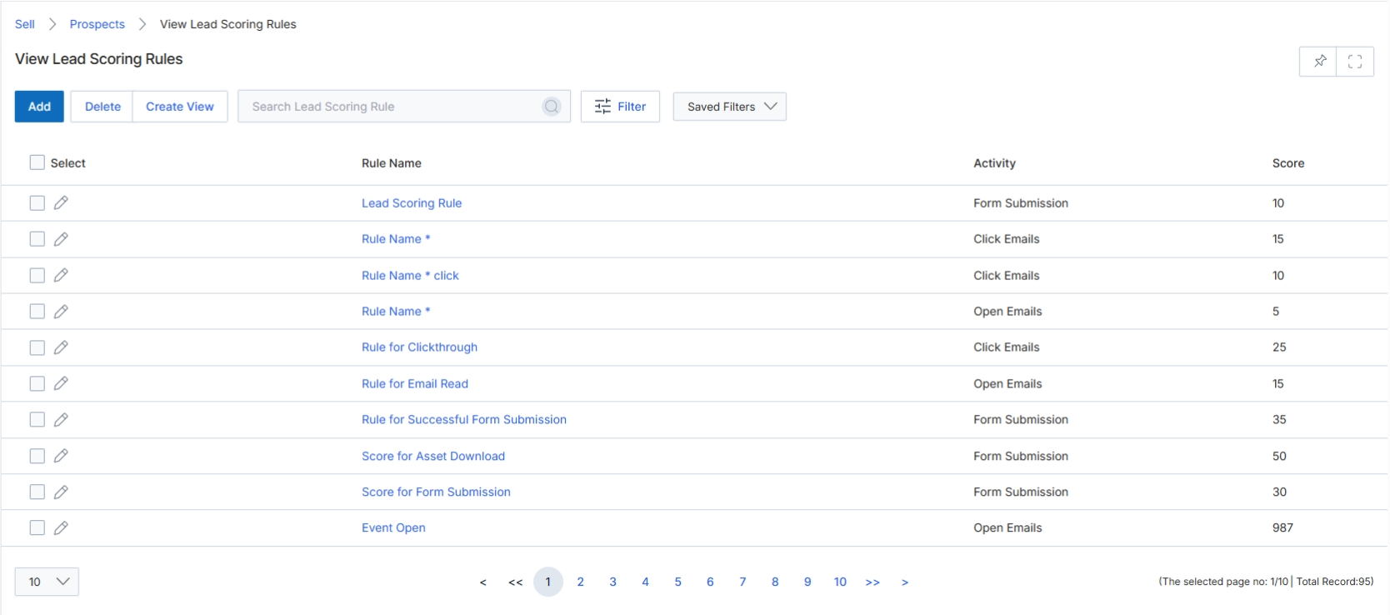
Task: Open Score for Form Submission link
Action: [436, 492]
